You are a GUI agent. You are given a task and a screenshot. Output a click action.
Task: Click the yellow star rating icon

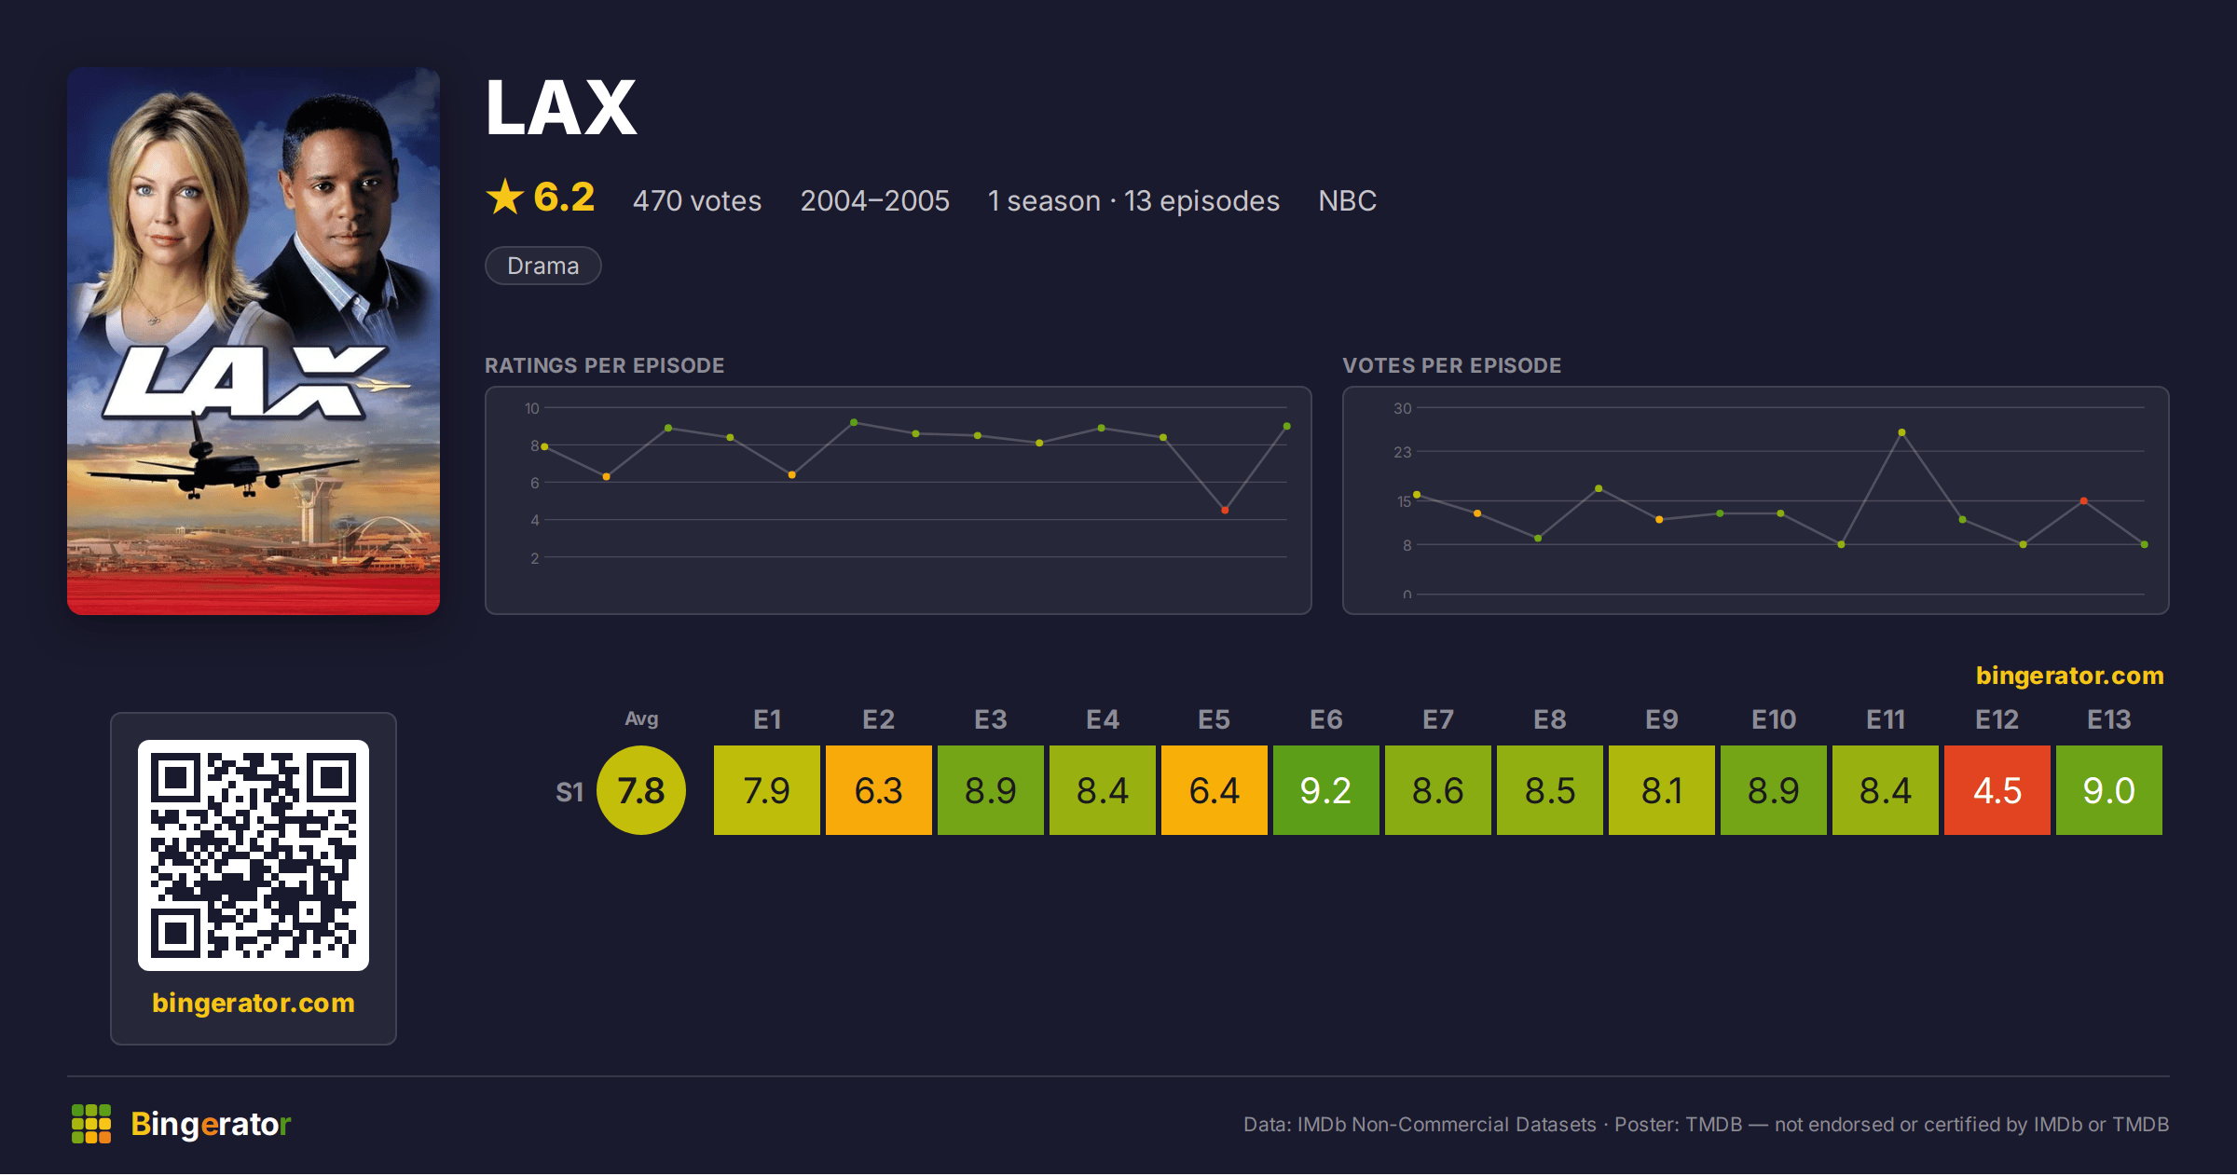click(x=505, y=197)
